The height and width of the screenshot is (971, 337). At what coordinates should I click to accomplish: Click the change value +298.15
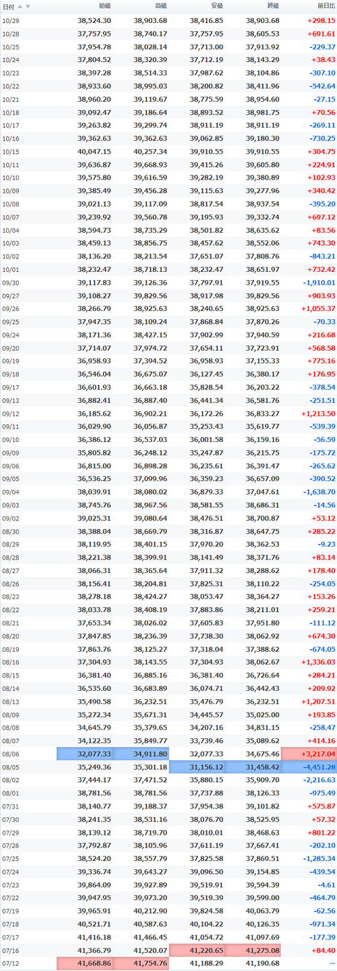click(321, 21)
